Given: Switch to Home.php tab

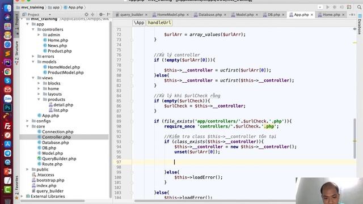Looking at the screenshot, I should [x=331, y=15].
